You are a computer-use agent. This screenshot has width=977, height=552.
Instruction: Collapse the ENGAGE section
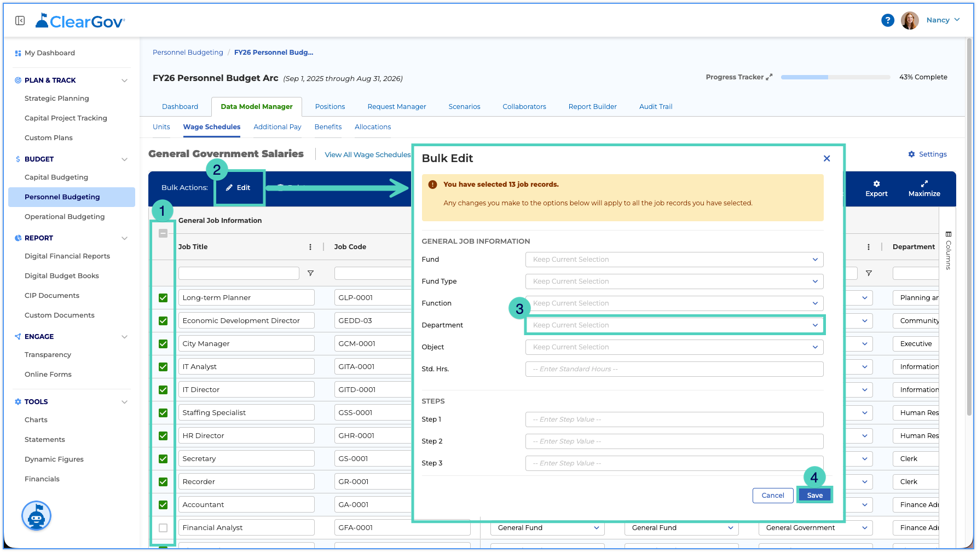point(124,337)
